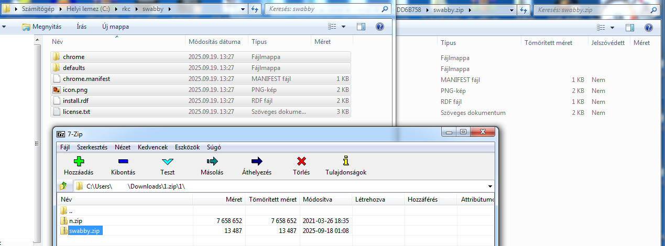Click the Másolás copy arrow icon

tap(212, 161)
